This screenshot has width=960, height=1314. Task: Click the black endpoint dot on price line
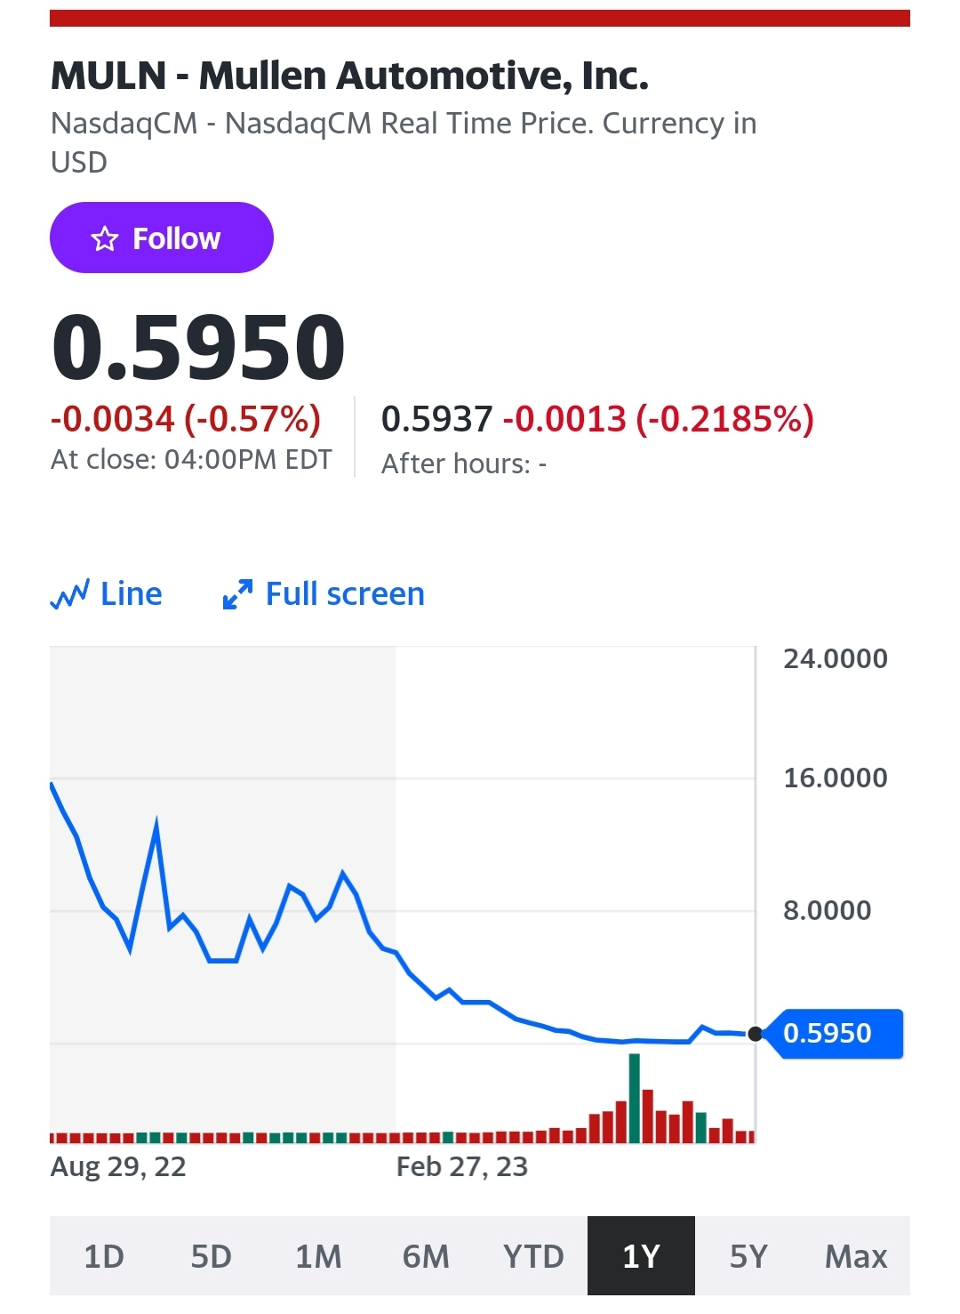point(756,1034)
